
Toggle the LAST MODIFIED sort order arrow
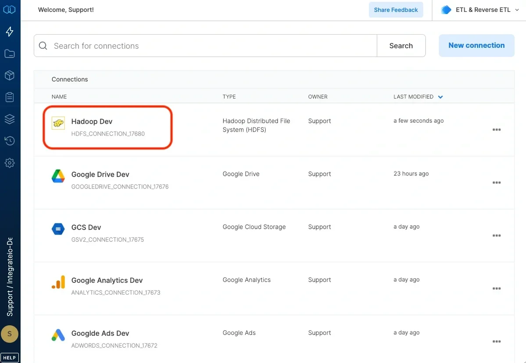click(x=441, y=97)
